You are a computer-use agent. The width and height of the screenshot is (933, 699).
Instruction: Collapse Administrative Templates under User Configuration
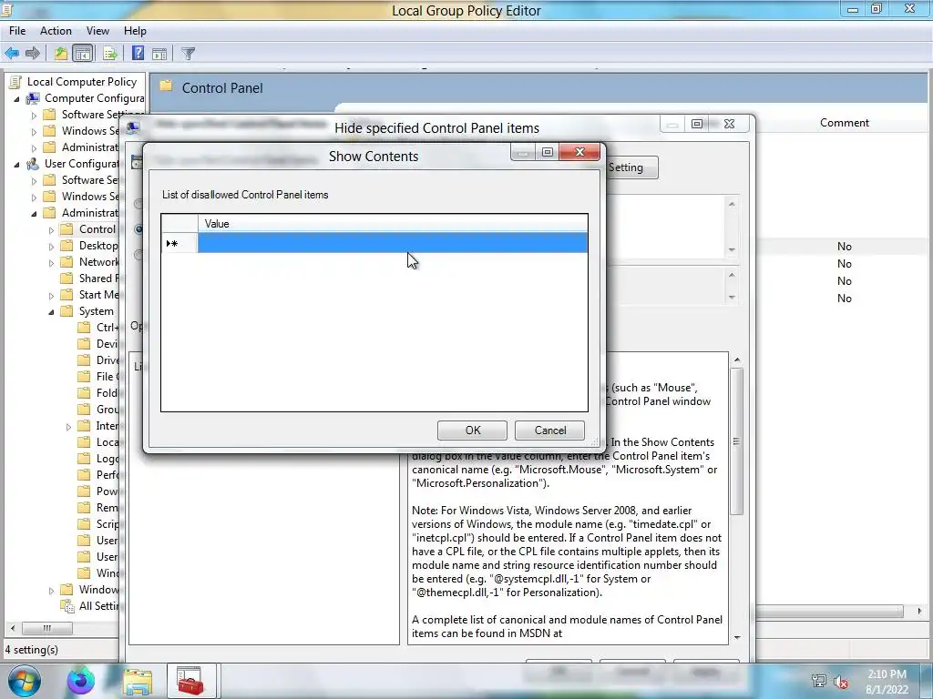click(x=34, y=213)
